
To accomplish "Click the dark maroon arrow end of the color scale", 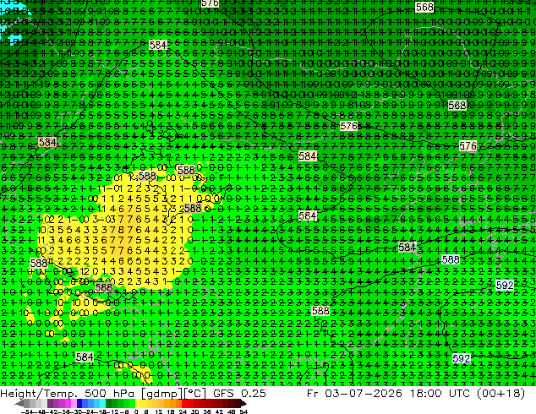I will coord(243,404).
